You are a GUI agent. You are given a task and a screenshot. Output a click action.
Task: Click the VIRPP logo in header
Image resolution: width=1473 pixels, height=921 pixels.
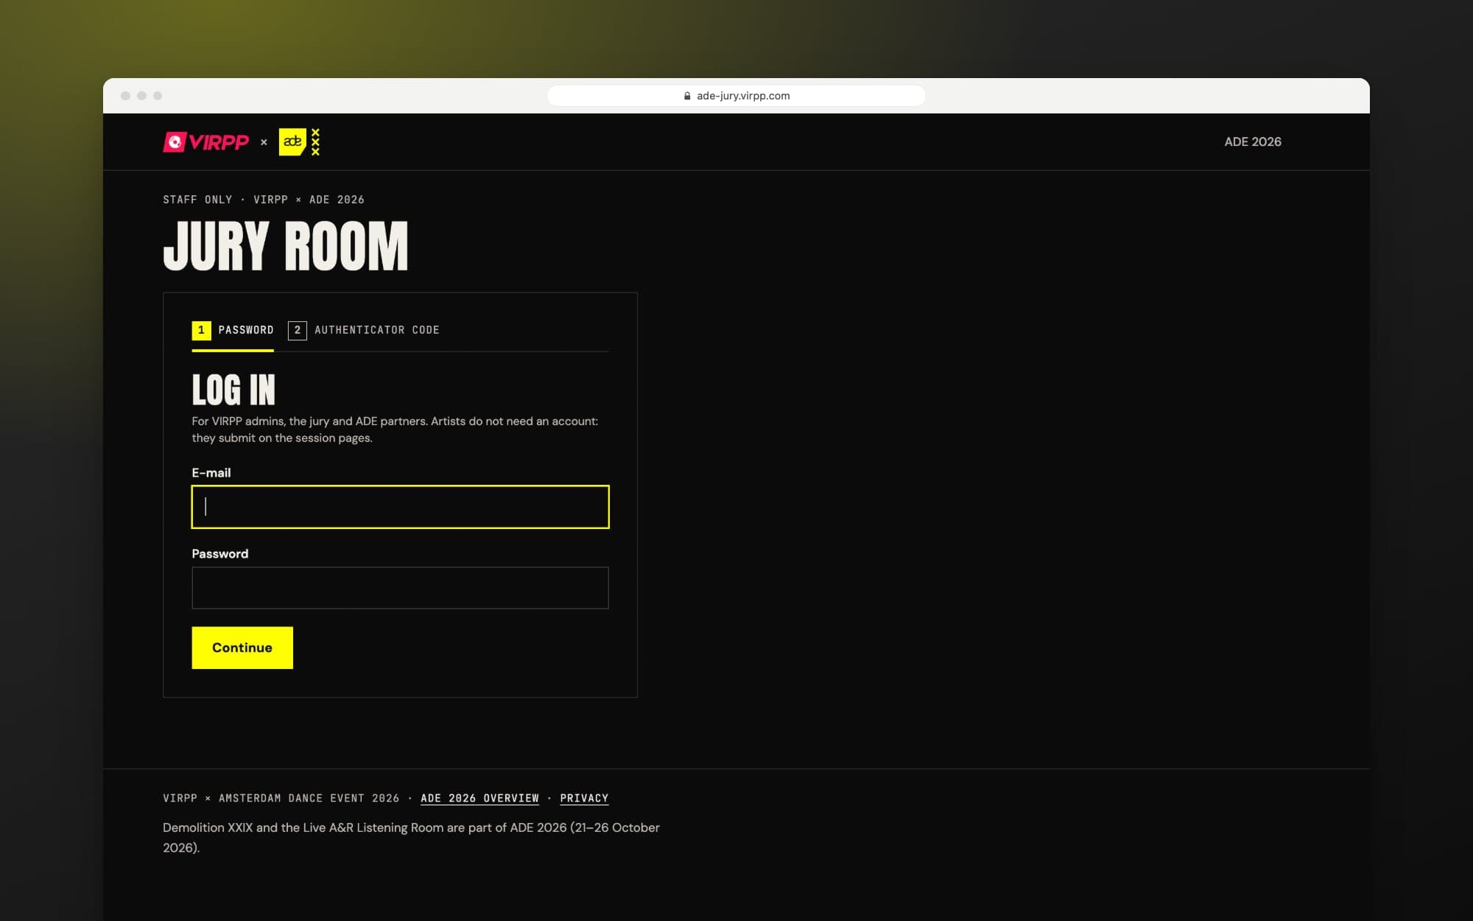point(206,141)
